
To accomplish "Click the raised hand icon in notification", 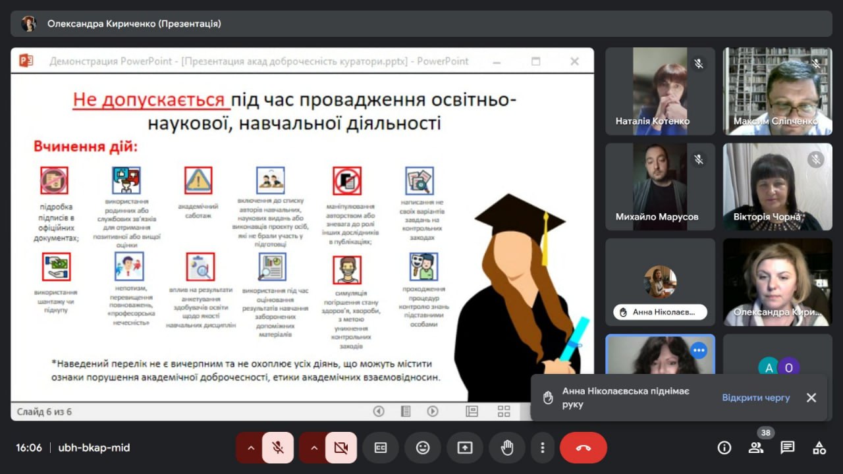I will [548, 398].
